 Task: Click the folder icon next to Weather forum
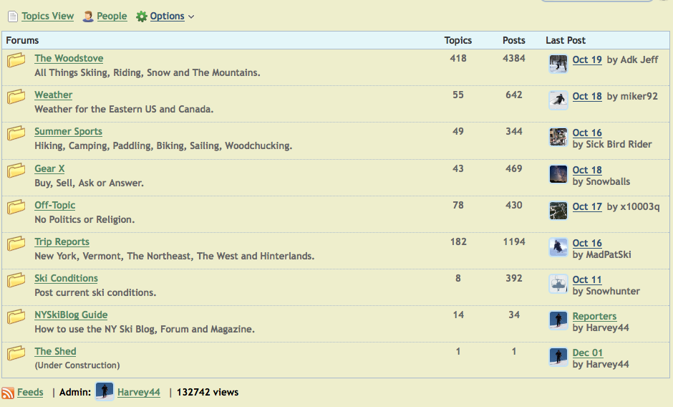click(x=16, y=97)
